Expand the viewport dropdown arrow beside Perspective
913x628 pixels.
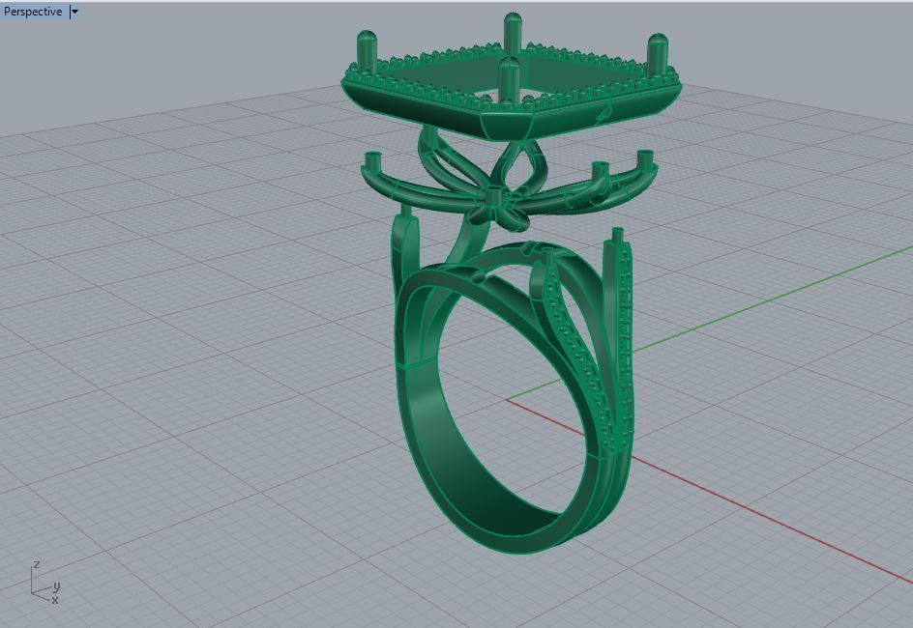pos(74,12)
